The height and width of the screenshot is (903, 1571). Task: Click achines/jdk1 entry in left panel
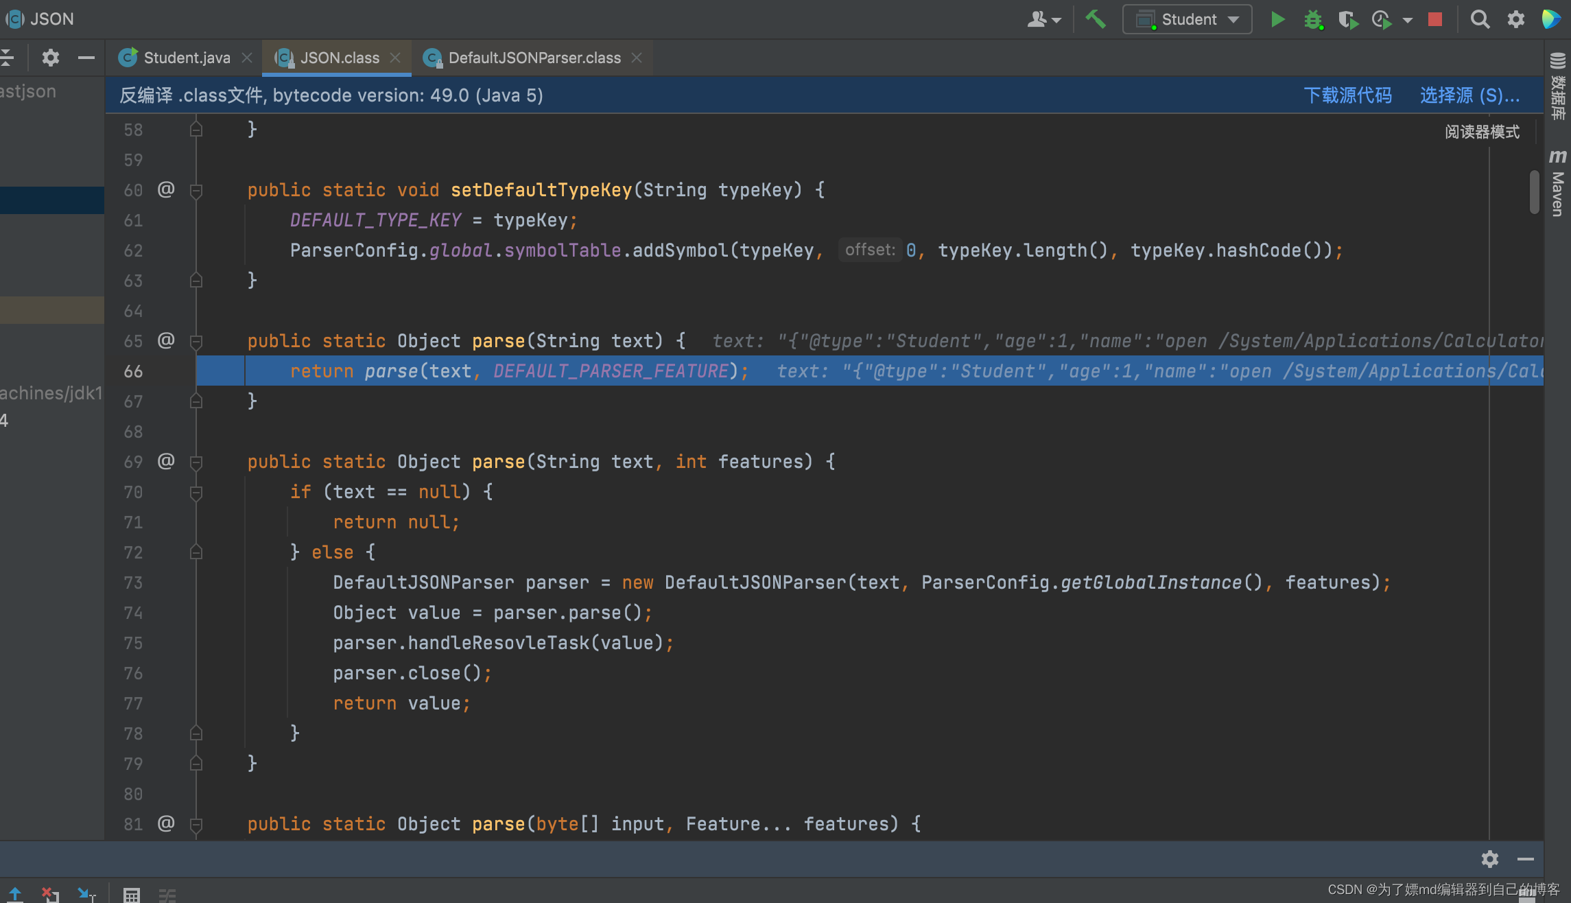[x=51, y=393]
